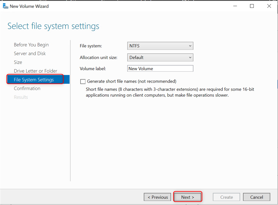
Task: Open the Confirmation step
Action: [27, 88]
